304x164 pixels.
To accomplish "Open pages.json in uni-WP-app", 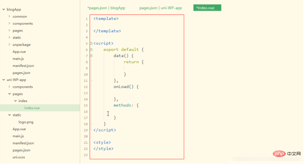I will coord(21,150).
